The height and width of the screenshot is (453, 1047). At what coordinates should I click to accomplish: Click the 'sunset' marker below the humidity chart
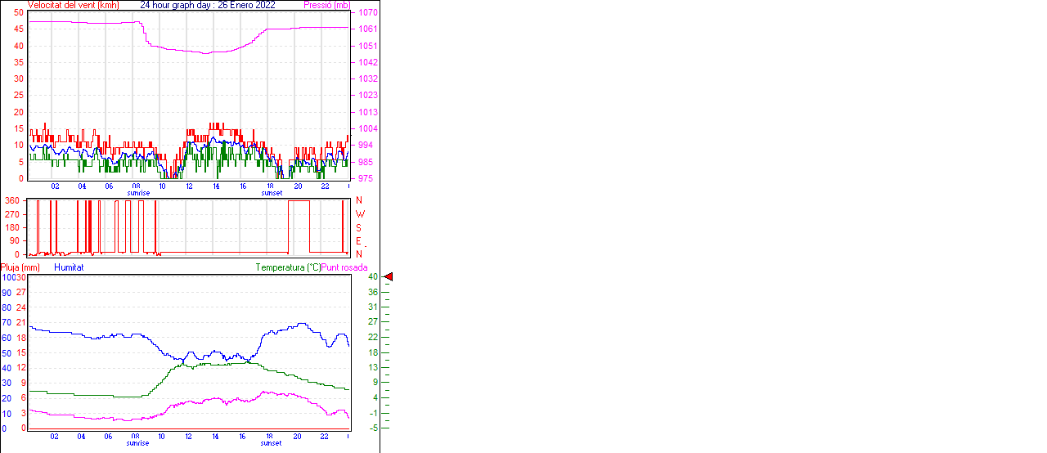pos(272,443)
